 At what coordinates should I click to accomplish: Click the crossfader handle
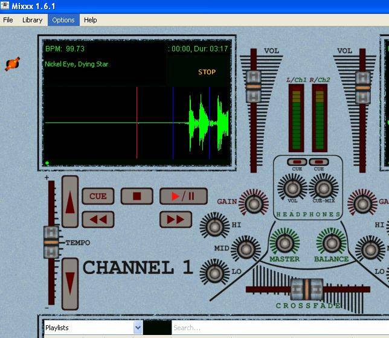(307, 289)
